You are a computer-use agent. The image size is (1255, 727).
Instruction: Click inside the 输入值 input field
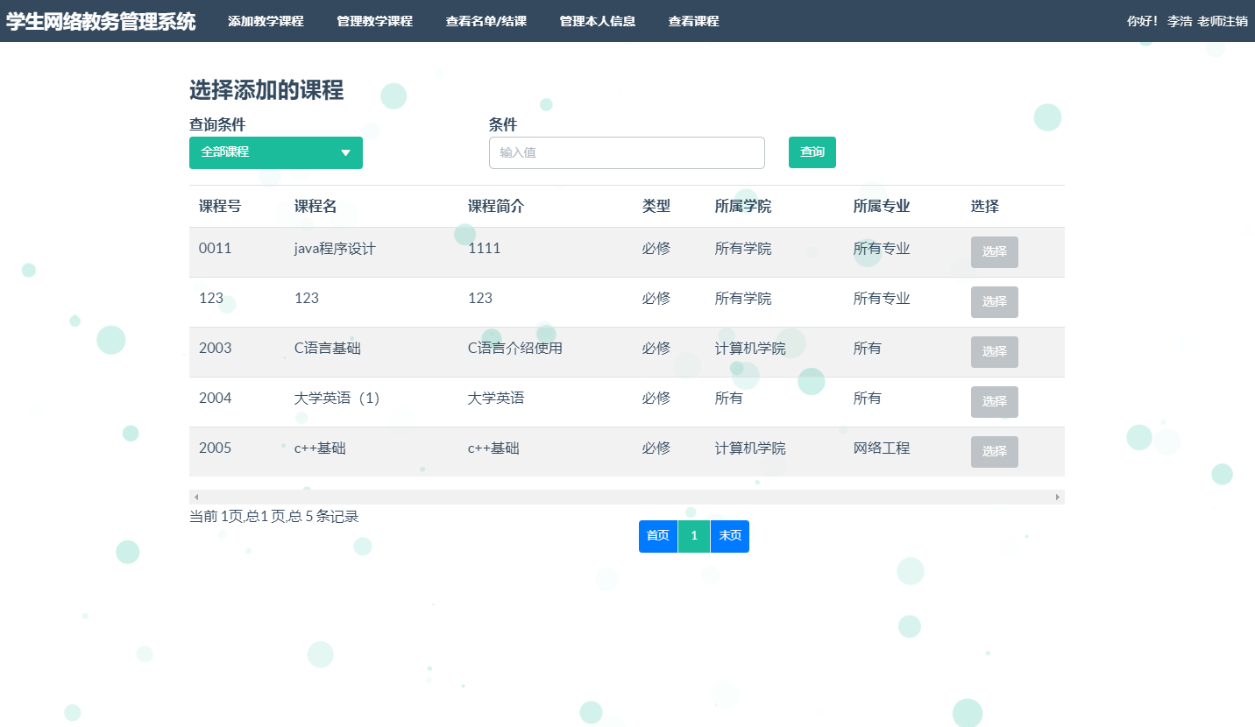pyautogui.click(x=627, y=152)
